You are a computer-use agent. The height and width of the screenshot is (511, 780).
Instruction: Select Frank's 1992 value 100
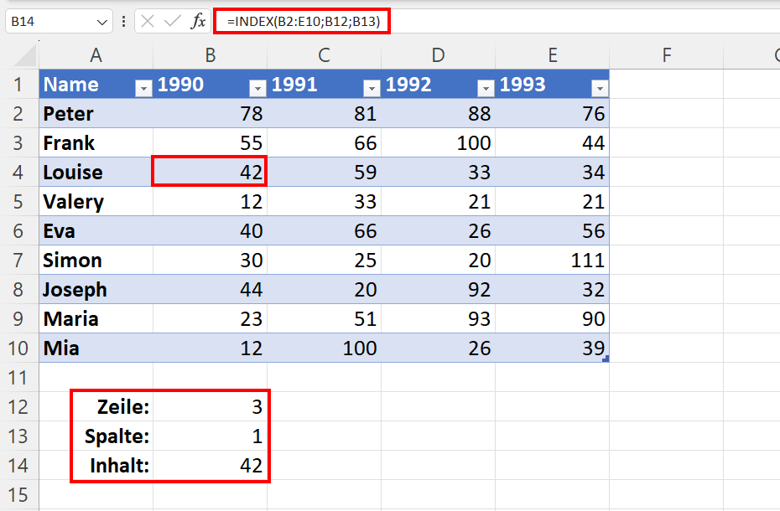(x=438, y=142)
